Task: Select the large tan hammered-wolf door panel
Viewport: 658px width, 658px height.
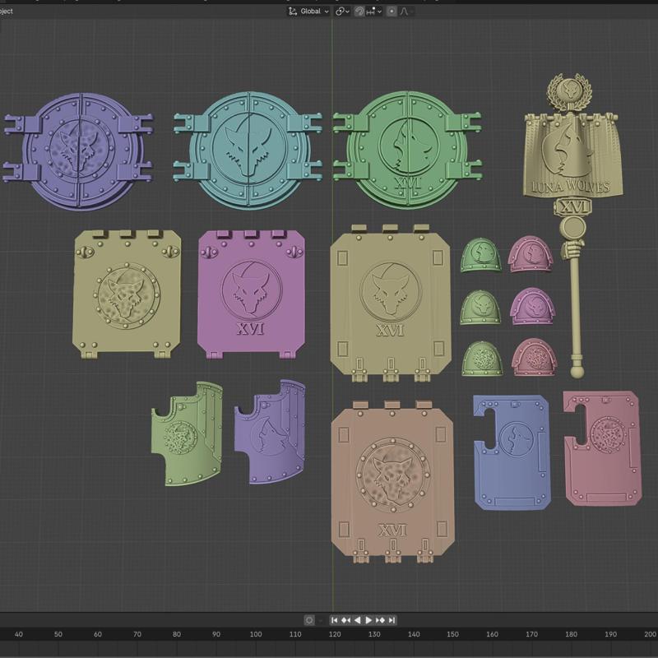Action: (392, 482)
